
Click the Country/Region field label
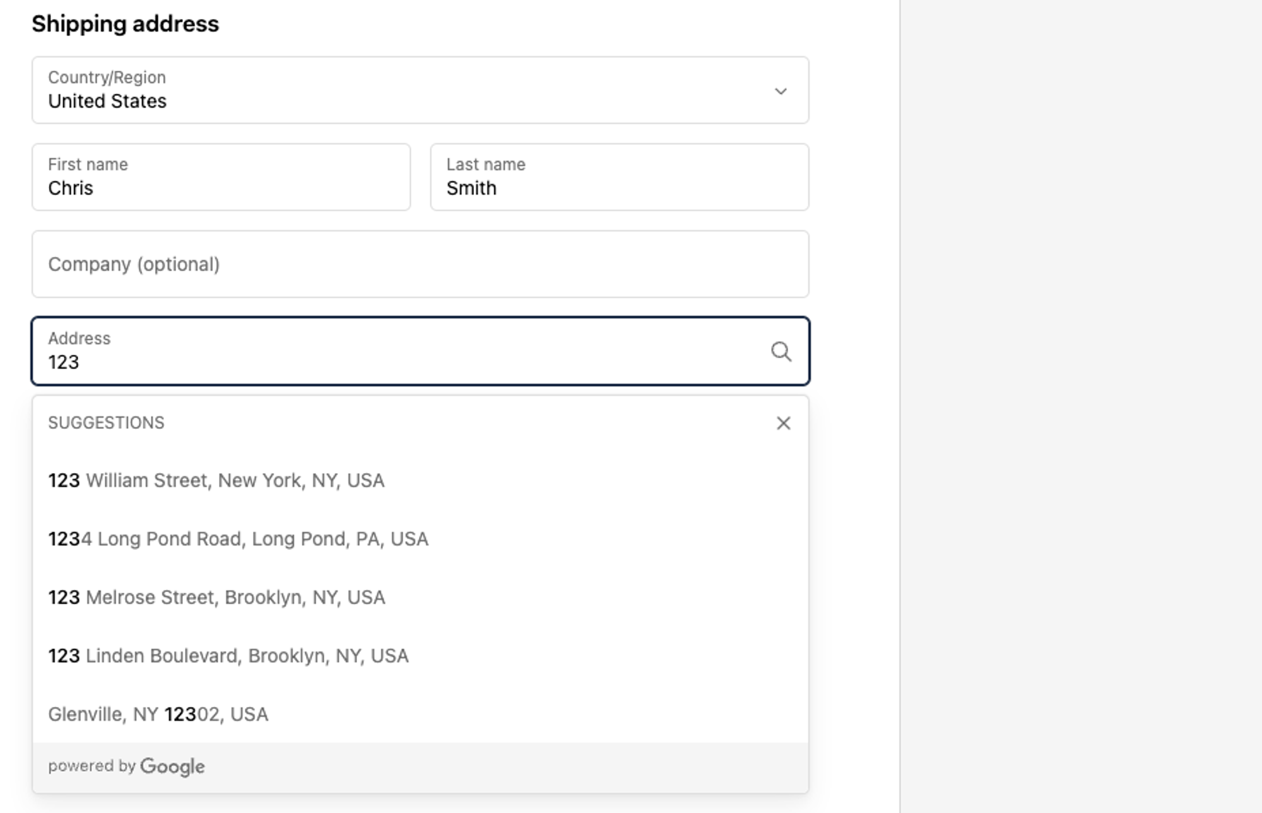pyautogui.click(x=107, y=78)
